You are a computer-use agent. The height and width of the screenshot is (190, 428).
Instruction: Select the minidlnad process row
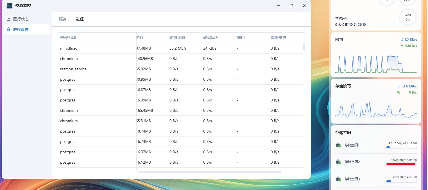click(x=69, y=48)
